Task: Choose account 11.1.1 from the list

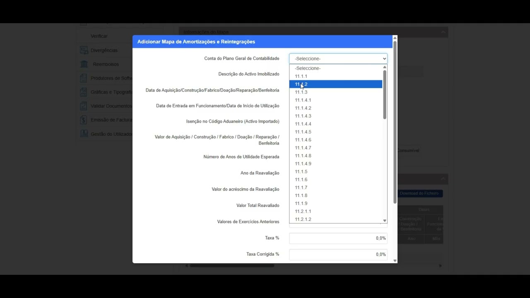Action: point(335,76)
